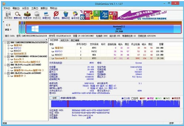Select the ESP(1) row in partition table
The height and width of the screenshot is (126, 184).
point(107,52)
